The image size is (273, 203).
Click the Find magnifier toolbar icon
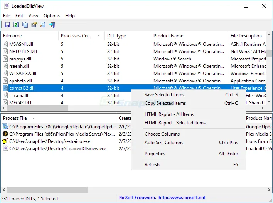pos(43,25)
